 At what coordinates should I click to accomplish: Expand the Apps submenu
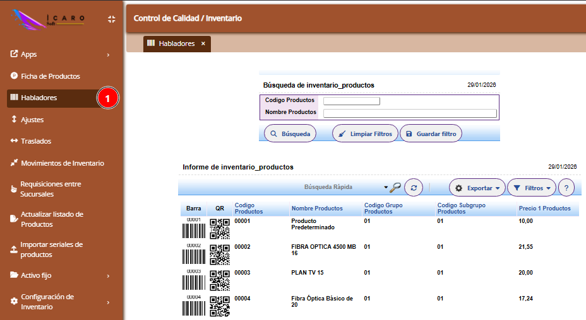tap(108, 55)
